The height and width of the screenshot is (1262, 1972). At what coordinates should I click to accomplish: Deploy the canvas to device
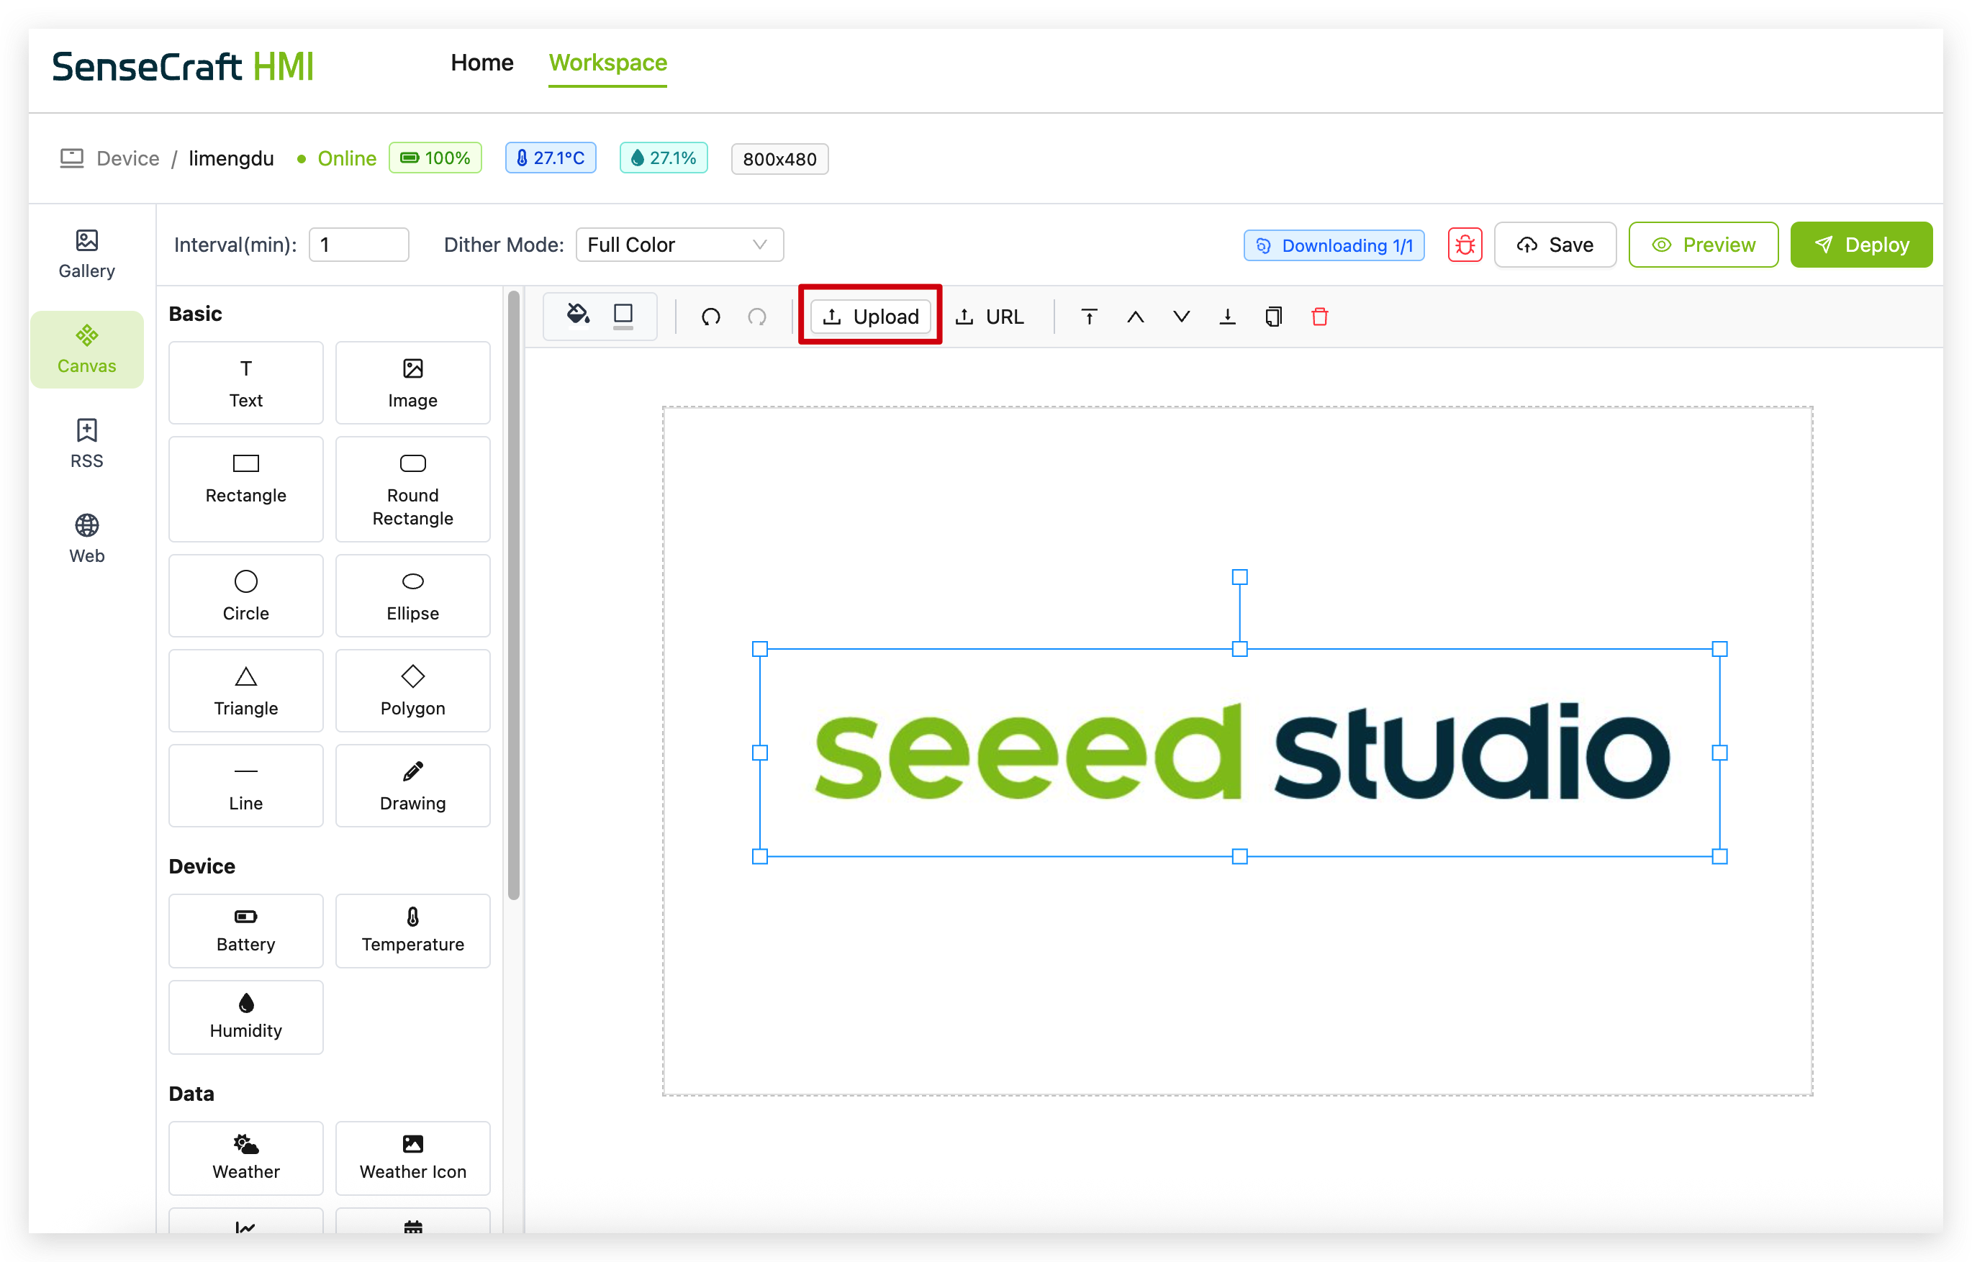[1860, 244]
